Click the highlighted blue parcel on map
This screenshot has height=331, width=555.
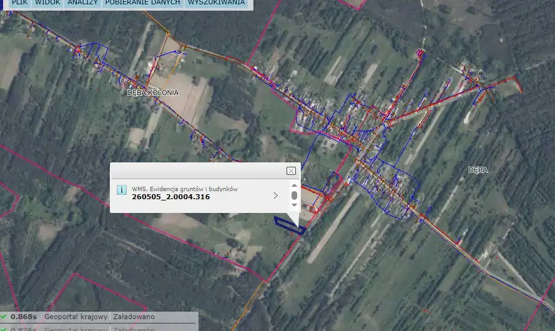pos(290,224)
